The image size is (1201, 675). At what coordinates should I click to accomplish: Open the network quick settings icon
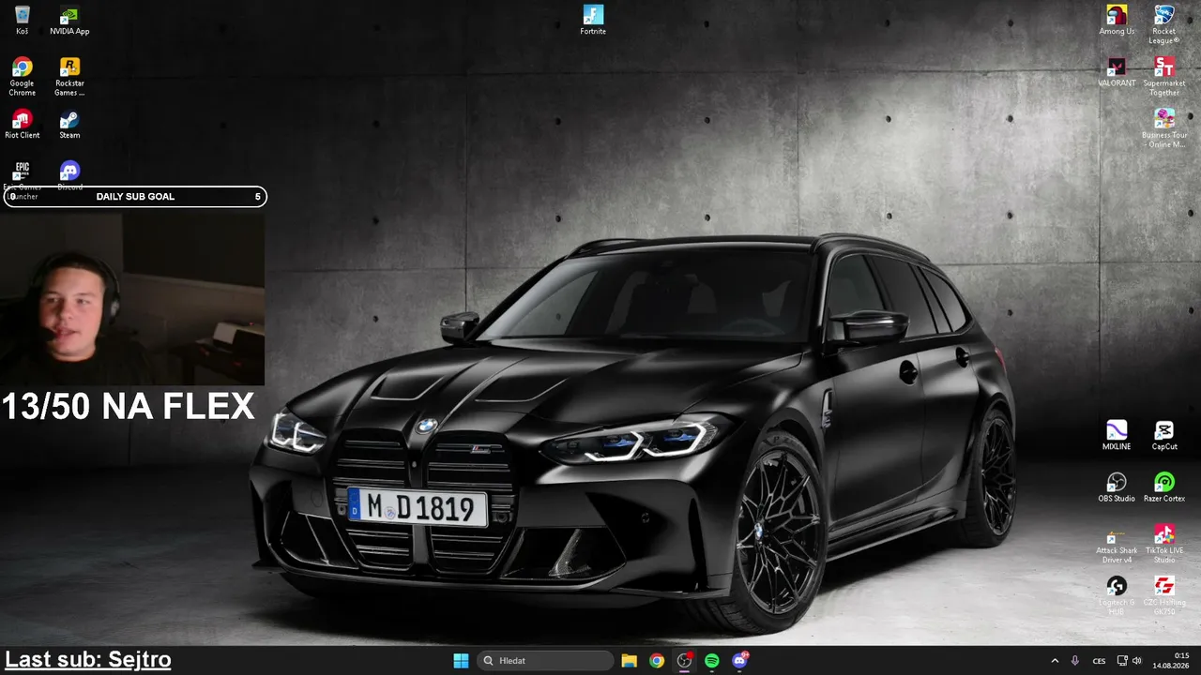[1122, 661]
